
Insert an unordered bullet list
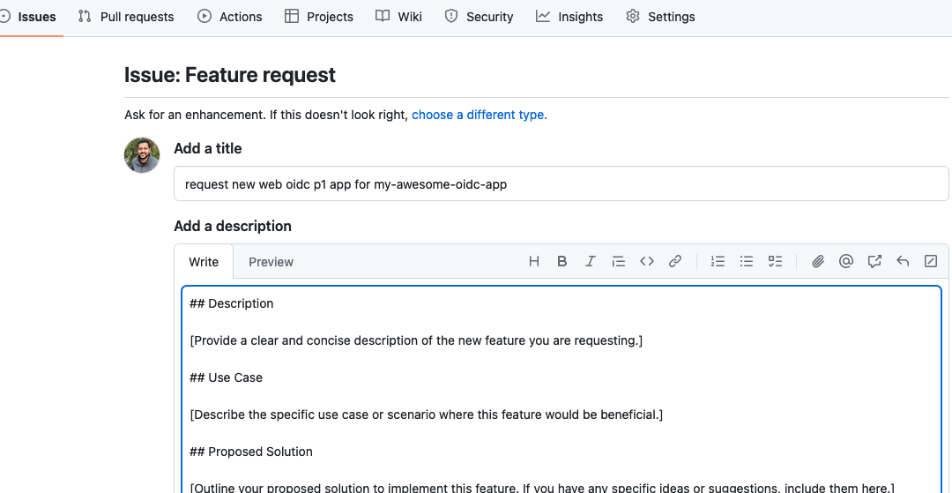pyautogui.click(x=747, y=262)
